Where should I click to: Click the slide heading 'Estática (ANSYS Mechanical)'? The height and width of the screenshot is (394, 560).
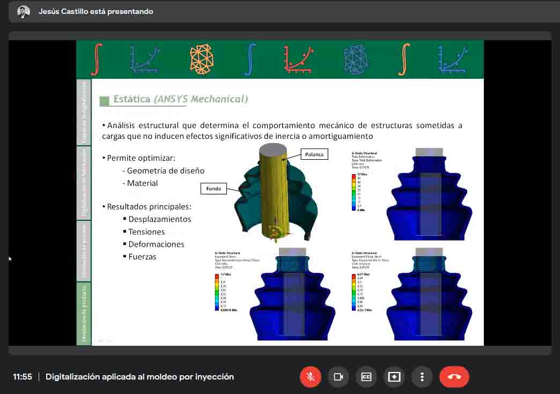click(180, 99)
